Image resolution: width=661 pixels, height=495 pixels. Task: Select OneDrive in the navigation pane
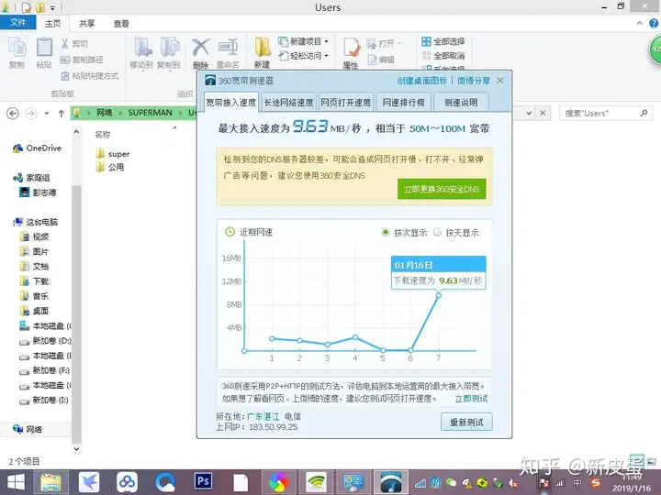coord(37,148)
